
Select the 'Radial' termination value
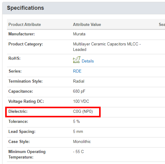tap(79, 81)
